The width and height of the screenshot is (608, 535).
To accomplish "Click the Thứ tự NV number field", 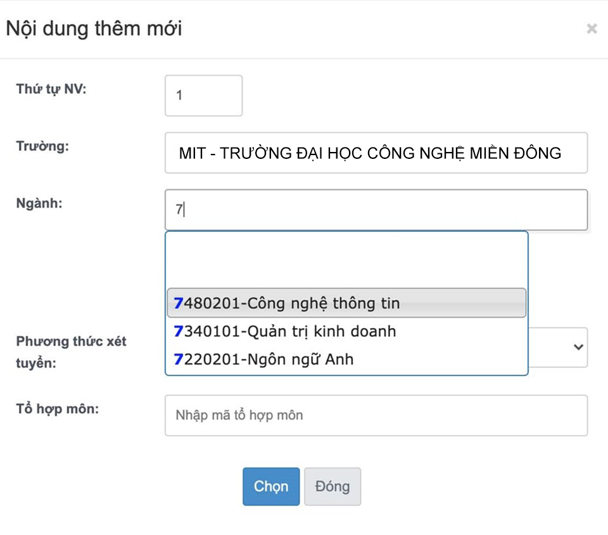I will point(203,95).
